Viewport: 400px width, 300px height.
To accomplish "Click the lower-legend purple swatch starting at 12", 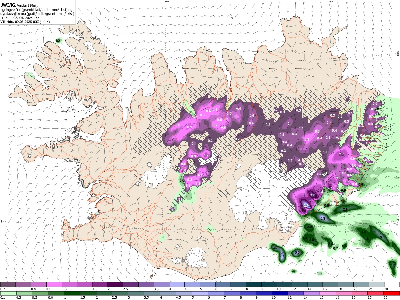I will coord(295,293).
